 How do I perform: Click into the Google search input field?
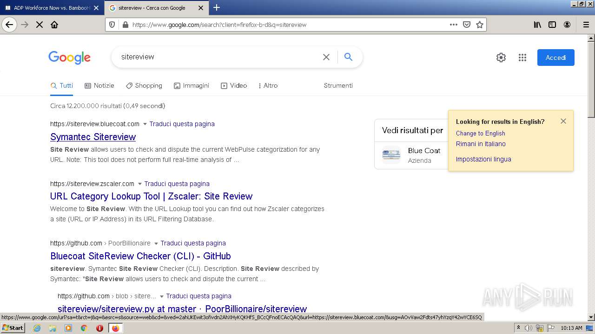[x=218, y=57]
